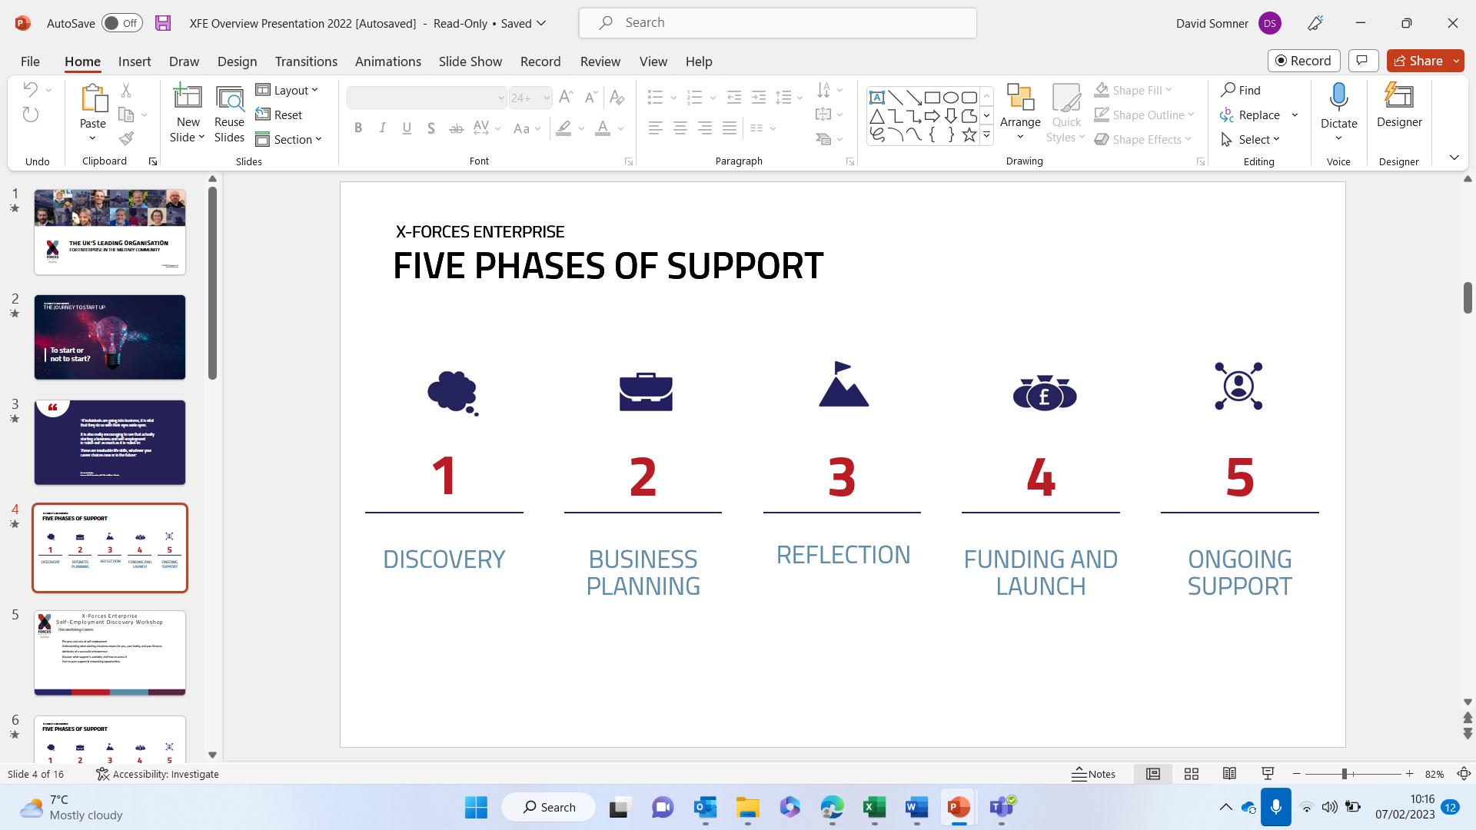The width and height of the screenshot is (1476, 830).
Task: Open the Transitions tab
Action: point(306,61)
